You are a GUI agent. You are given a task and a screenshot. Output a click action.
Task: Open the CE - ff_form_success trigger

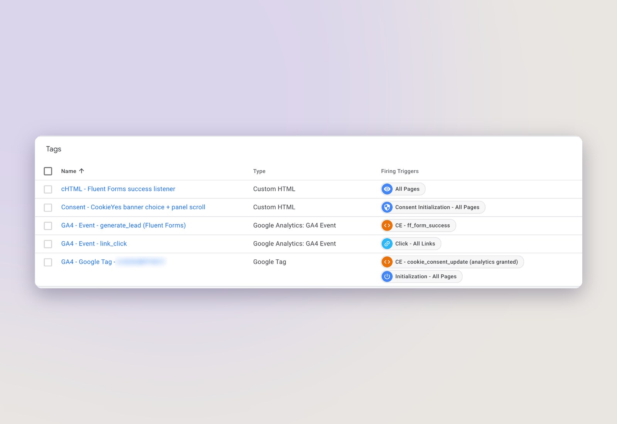click(x=418, y=225)
